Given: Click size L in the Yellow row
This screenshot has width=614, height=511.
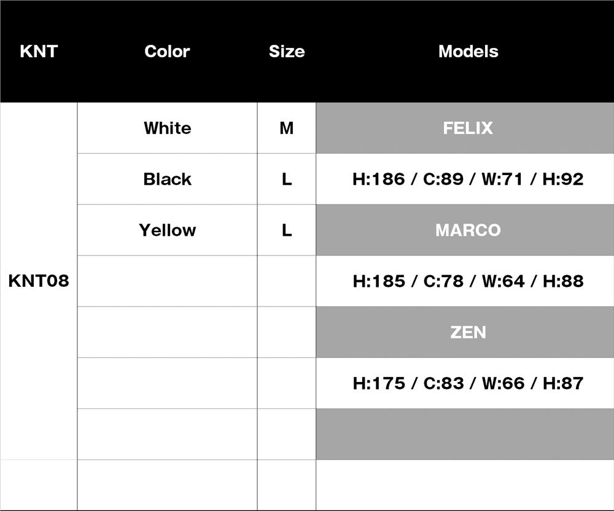Looking at the screenshot, I should 287,230.
